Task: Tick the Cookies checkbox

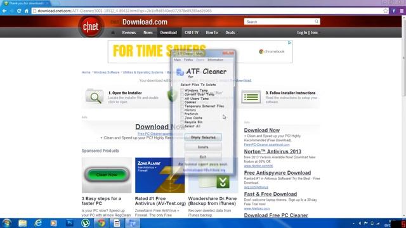Action: (x=182, y=103)
